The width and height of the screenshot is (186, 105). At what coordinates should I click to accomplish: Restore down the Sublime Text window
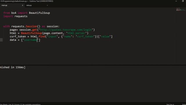[x=183, y=1]
